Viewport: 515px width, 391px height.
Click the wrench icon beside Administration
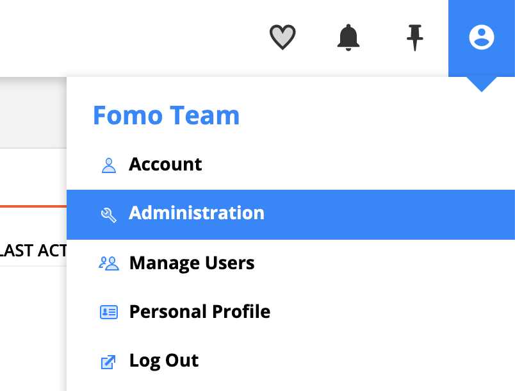(x=109, y=215)
